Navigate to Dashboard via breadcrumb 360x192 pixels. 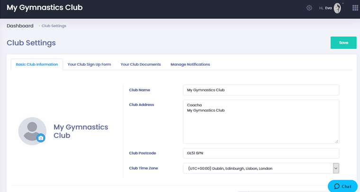(20, 26)
